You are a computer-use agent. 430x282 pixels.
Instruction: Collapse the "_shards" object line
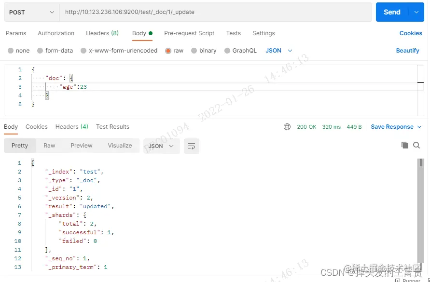(x=66, y=215)
